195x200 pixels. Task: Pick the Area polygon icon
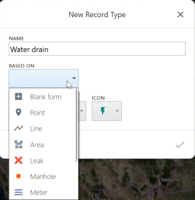point(19,144)
